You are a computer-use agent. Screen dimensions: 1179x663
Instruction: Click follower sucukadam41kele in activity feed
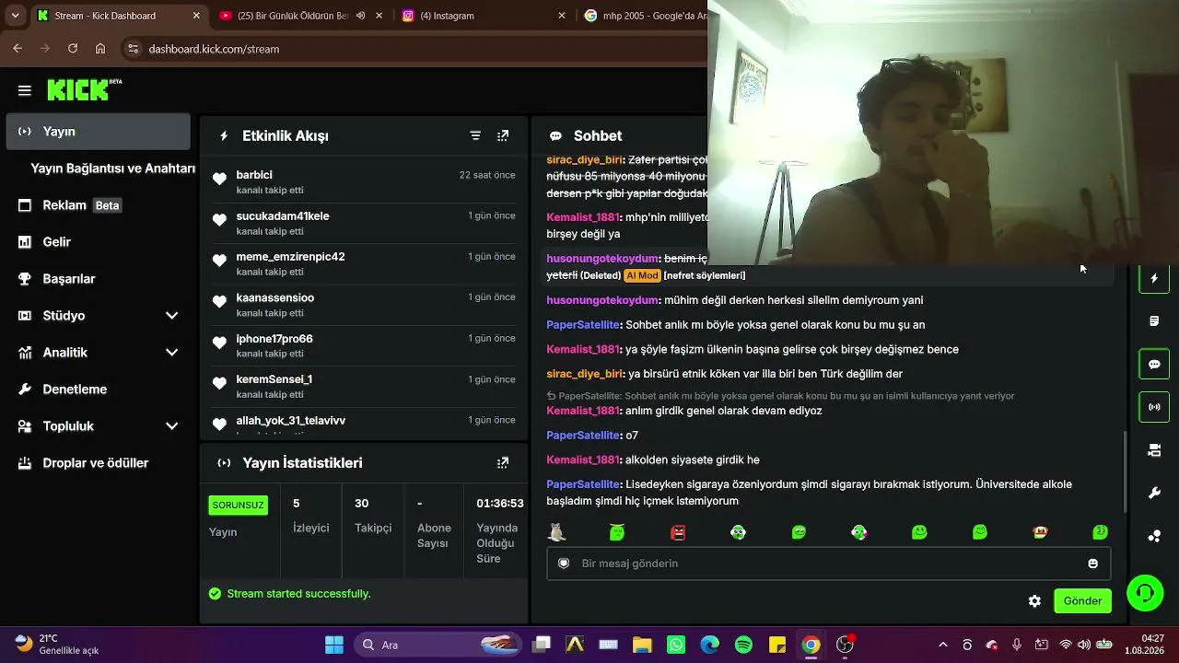tap(283, 216)
